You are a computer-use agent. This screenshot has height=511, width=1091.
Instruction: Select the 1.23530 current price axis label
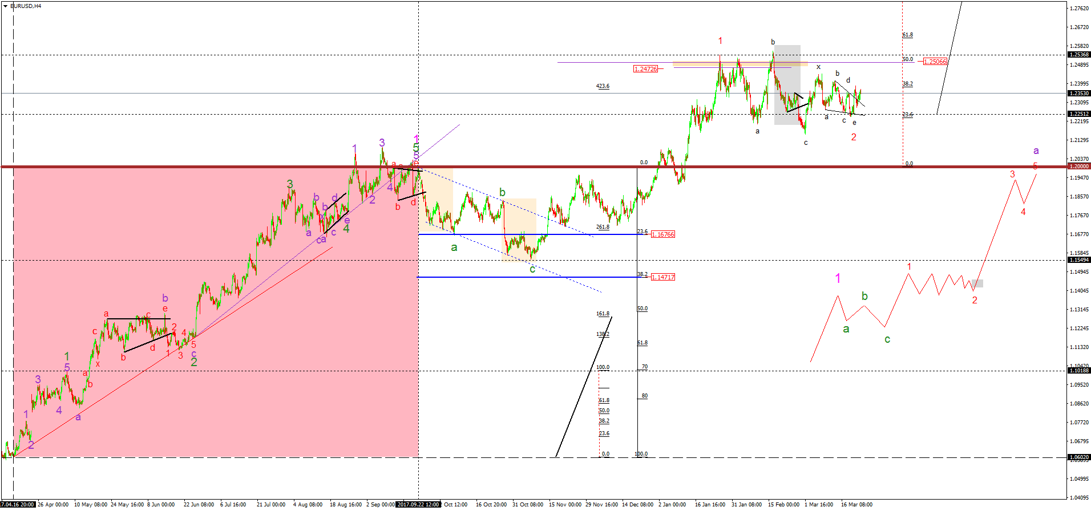point(1078,93)
